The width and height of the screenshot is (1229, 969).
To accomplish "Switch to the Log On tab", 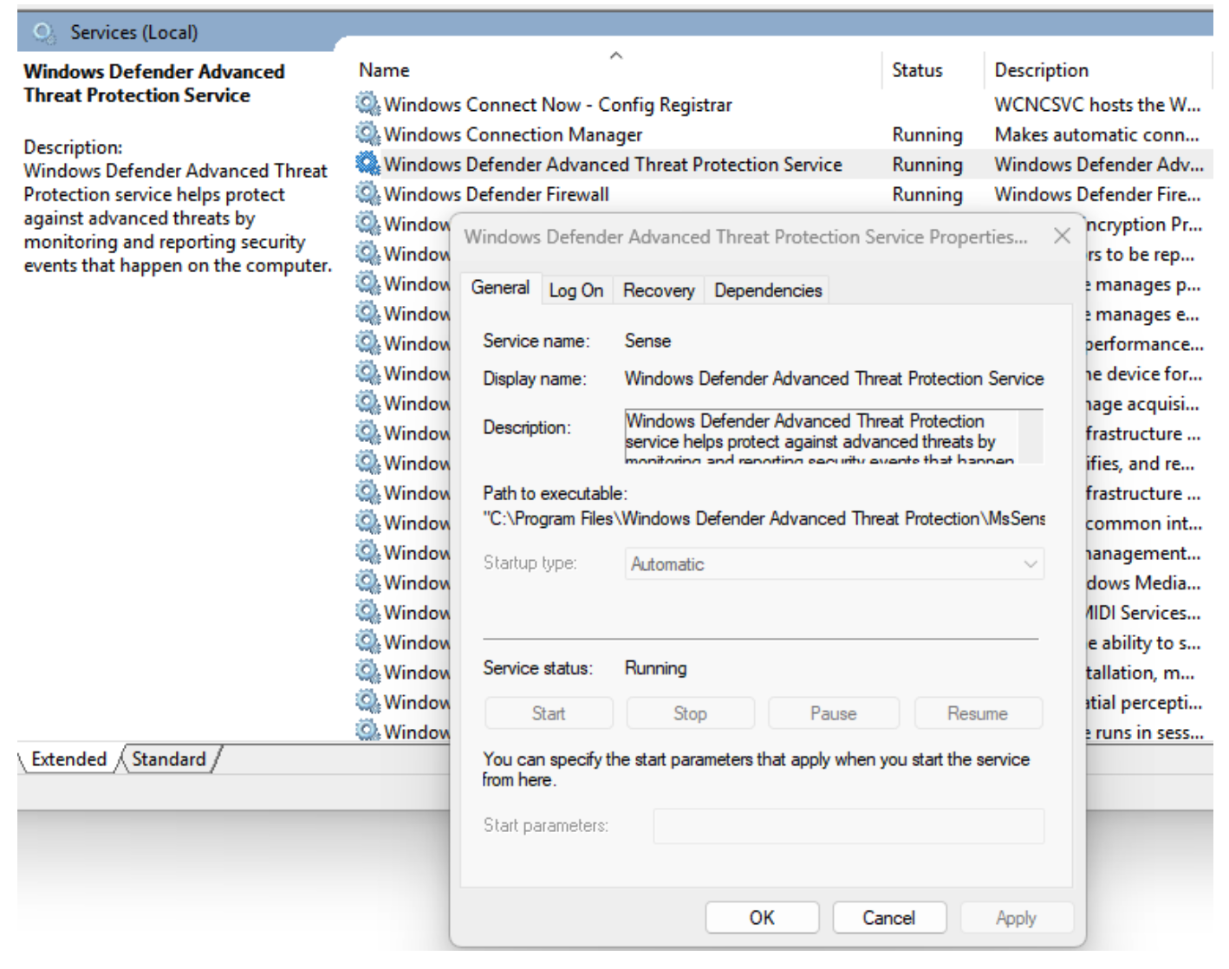I will (x=575, y=290).
